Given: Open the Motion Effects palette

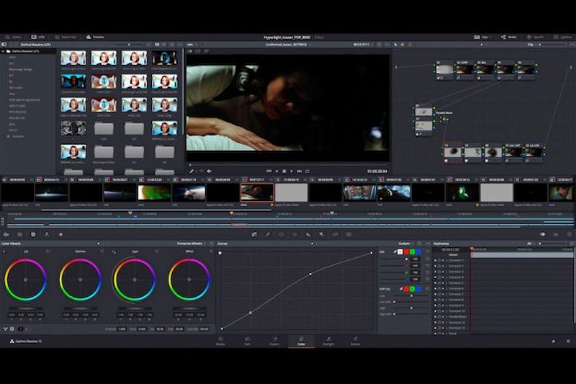Looking at the screenshot, I should (60, 234).
